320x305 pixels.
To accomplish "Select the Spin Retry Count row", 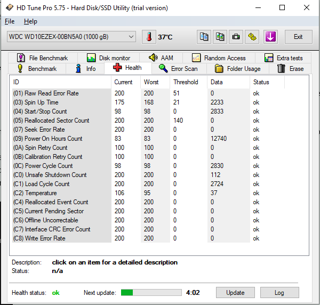I will coord(148,148).
